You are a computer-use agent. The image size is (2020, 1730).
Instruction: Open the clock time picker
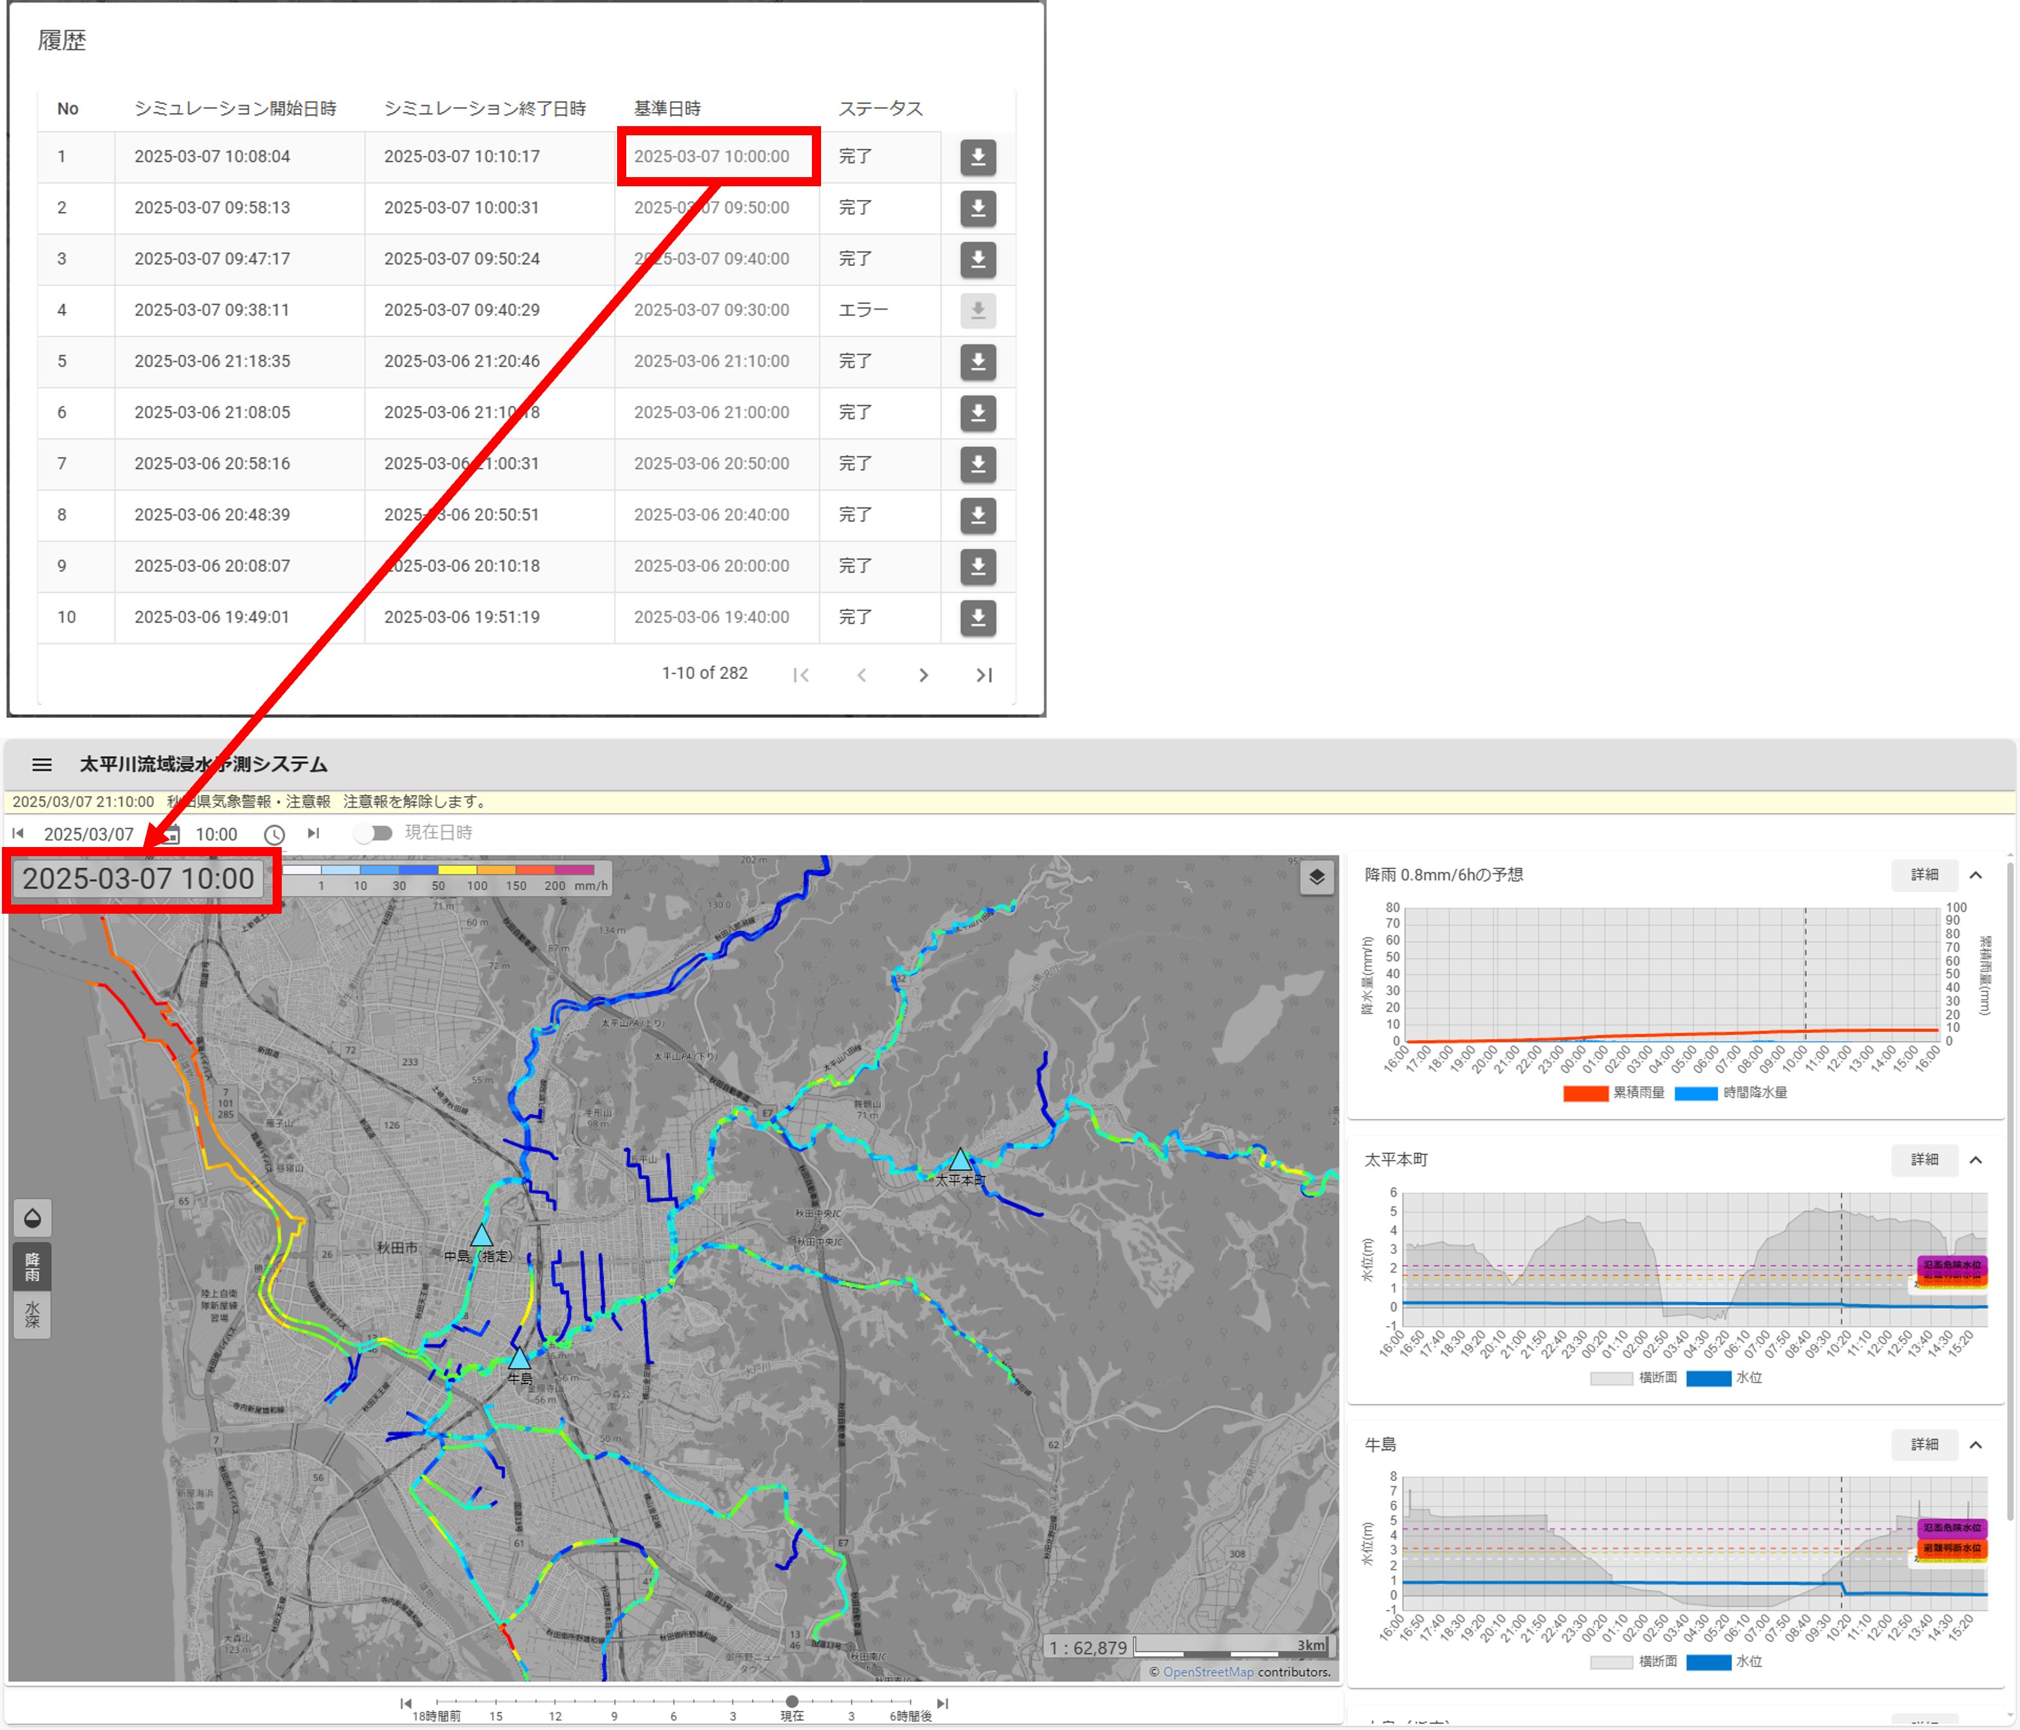pos(275,835)
